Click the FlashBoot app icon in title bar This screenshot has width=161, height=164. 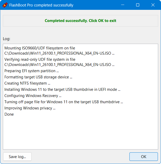click(x=5, y=5)
